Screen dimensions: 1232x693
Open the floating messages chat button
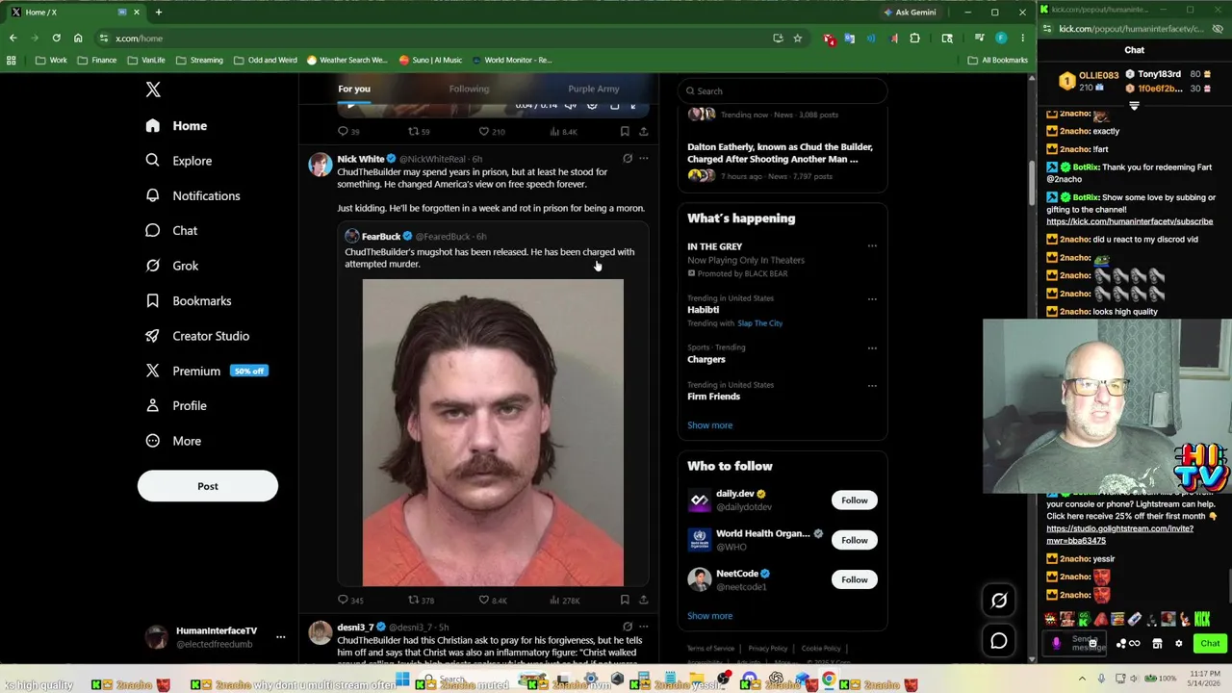tap(999, 641)
